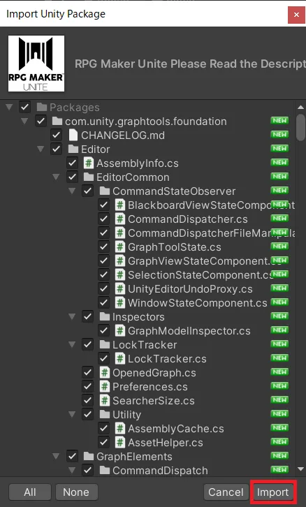Click the folder icon for EditorCommon
This screenshot has height=507, width=306.
click(x=88, y=177)
